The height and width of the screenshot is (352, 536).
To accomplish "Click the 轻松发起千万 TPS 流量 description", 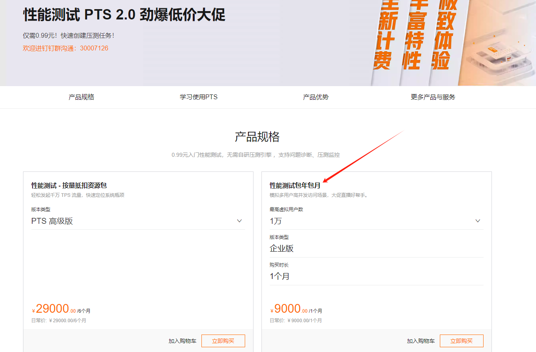I will [x=78, y=195].
